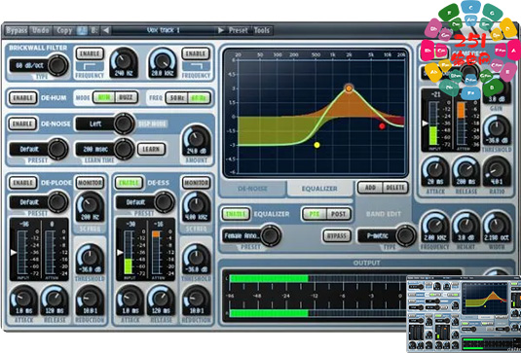Screen dimensions: 521x353
Task: Open the Tools menu
Action: 262,30
